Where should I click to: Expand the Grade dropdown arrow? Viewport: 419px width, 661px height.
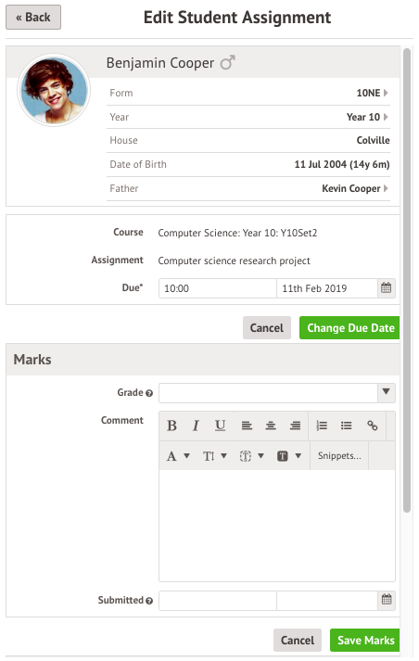point(387,392)
